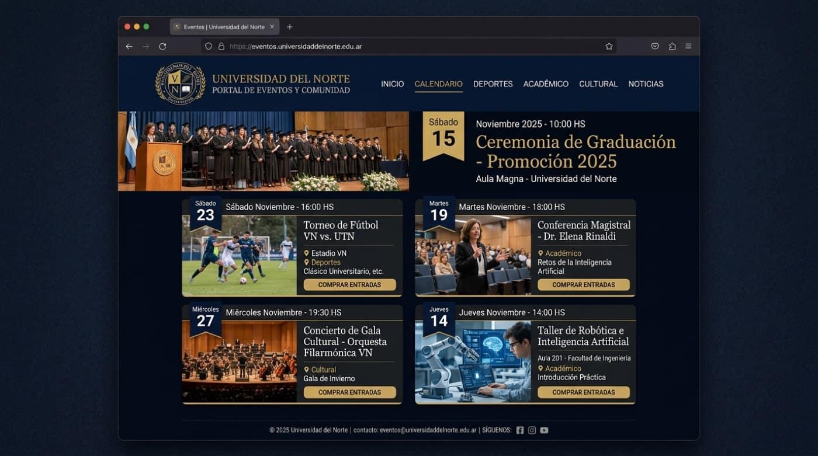Open the YouTube icon in footer
This screenshot has height=456, width=818.
point(544,430)
